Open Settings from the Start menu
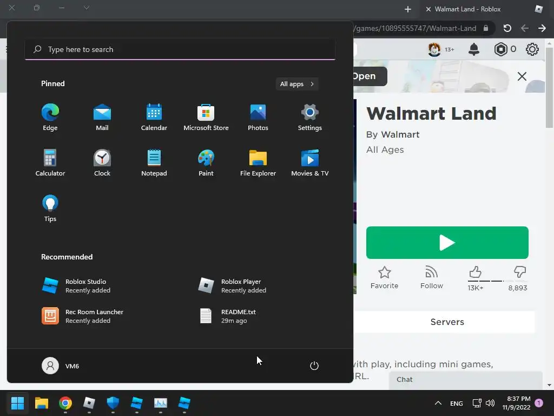 coord(310,118)
